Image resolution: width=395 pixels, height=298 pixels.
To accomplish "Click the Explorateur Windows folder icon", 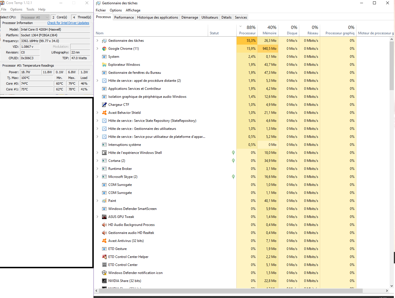I will (x=104, y=65).
